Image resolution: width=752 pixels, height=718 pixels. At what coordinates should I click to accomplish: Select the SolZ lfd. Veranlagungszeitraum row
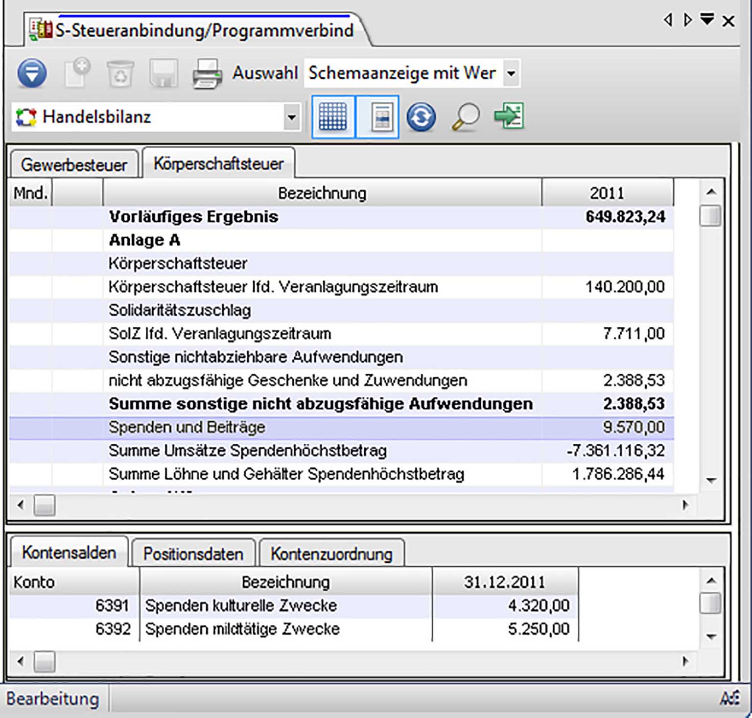point(341,334)
